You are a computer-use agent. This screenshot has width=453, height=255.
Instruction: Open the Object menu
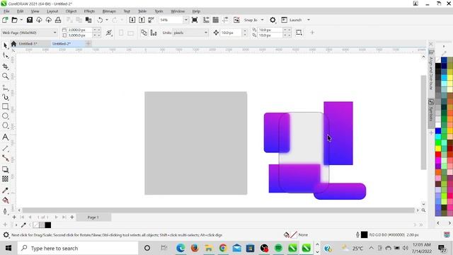tap(71, 11)
